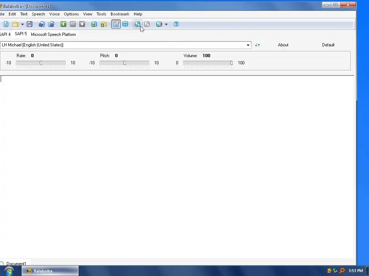Expand the recent files arrow beside Open
The width and height of the screenshot is (369, 276).
pyautogui.click(x=22, y=24)
